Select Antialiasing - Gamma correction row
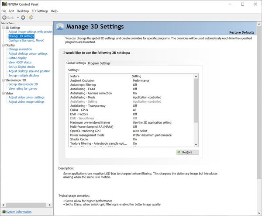 point(131,93)
